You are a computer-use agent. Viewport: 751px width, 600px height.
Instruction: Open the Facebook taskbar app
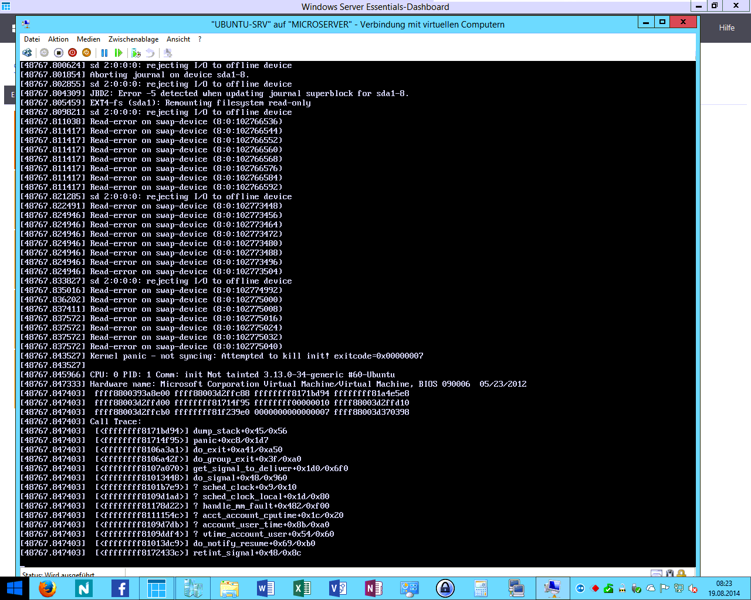(x=120, y=588)
